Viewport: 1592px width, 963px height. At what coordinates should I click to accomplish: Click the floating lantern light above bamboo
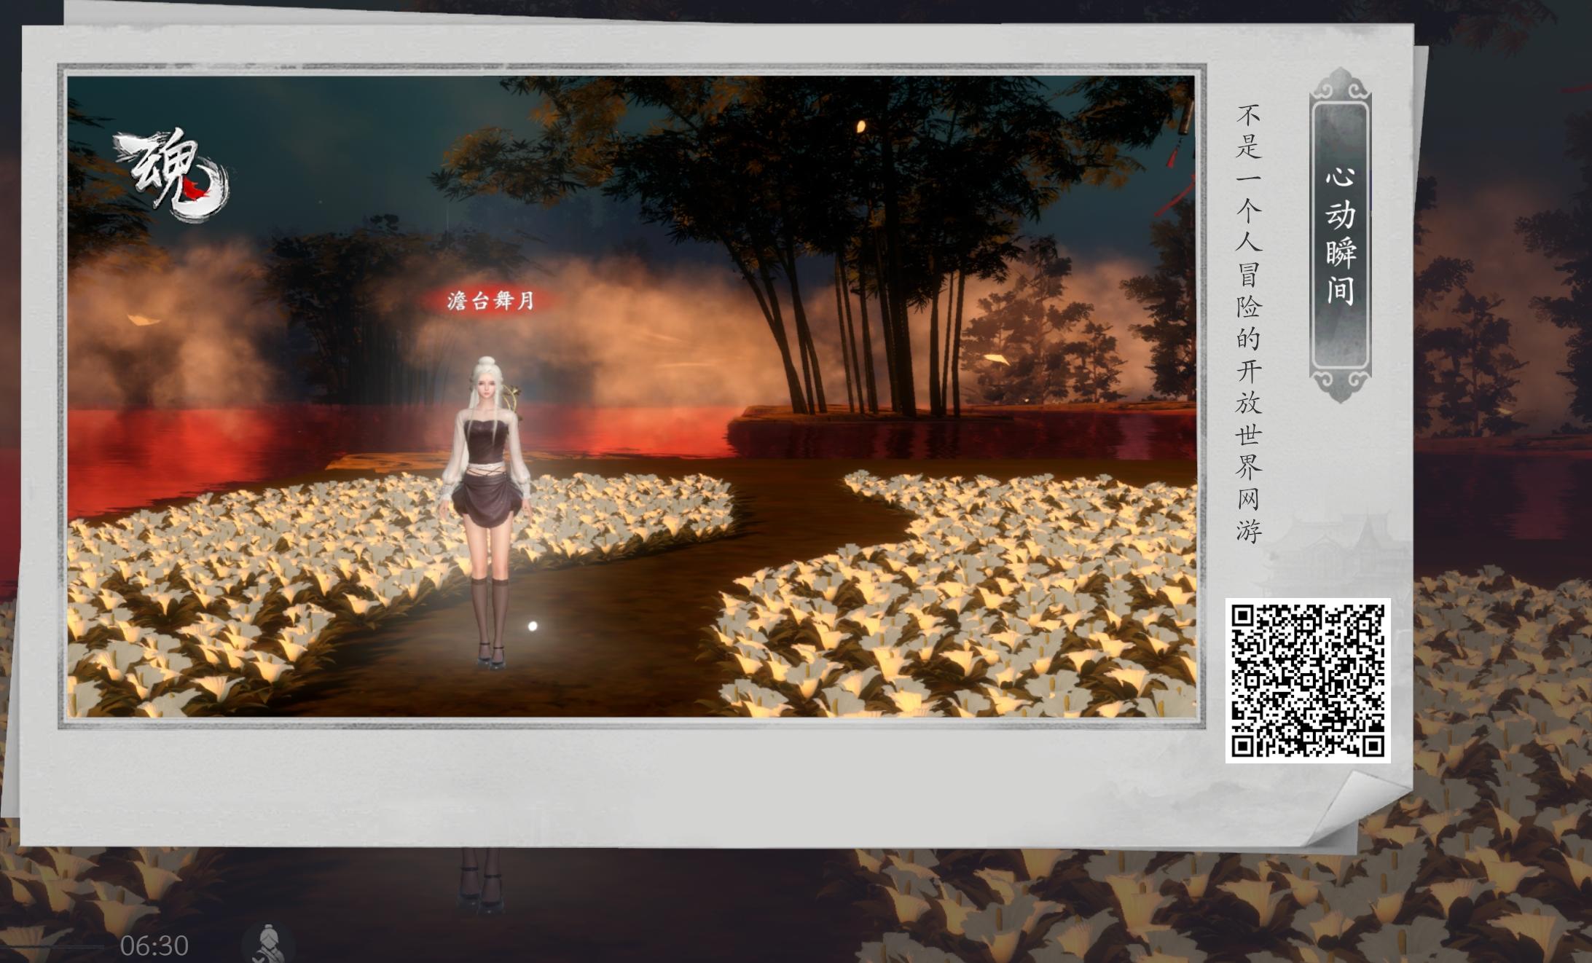tap(860, 127)
